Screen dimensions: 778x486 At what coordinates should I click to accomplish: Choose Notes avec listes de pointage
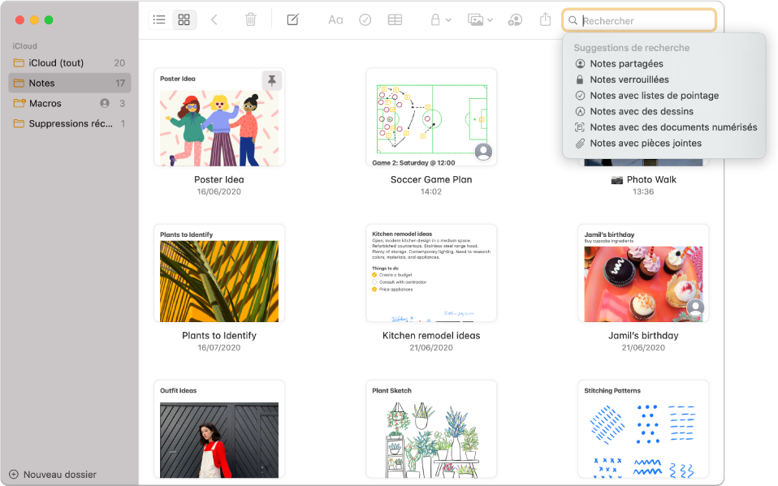click(663, 95)
